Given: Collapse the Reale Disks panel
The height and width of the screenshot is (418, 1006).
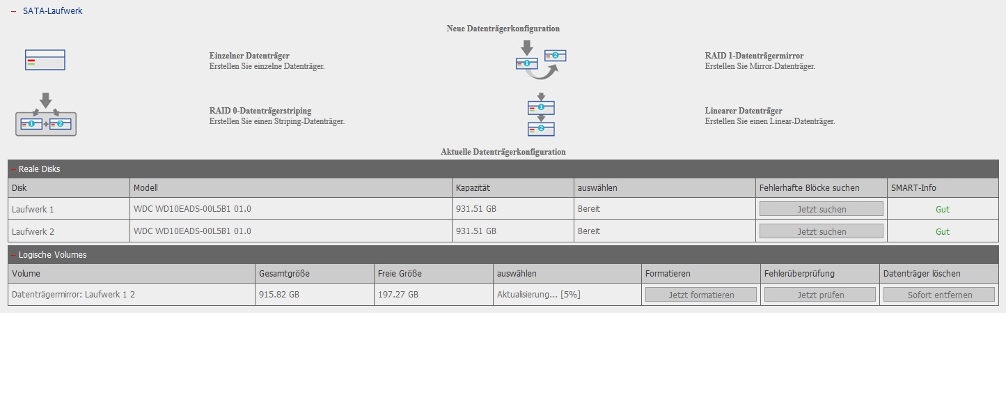Looking at the screenshot, I should (x=13, y=169).
